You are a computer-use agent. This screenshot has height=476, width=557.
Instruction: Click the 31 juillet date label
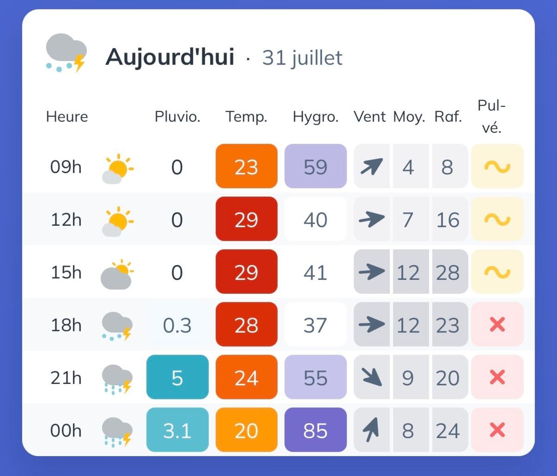[302, 58]
